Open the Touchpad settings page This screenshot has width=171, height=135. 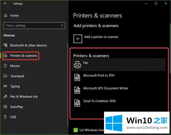pyautogui.click(x=17, y=76)
